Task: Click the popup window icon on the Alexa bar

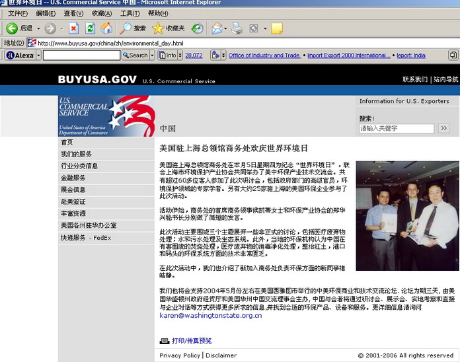Action: 453,55
